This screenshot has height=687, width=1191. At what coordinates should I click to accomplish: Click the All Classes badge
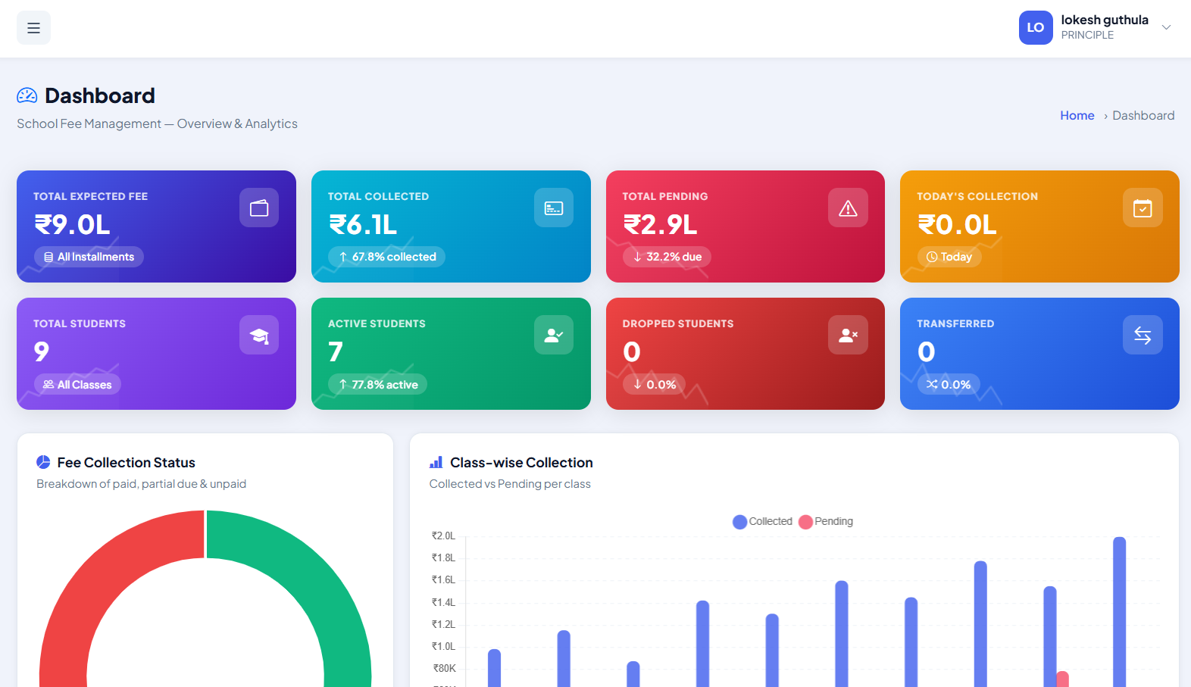77,385
